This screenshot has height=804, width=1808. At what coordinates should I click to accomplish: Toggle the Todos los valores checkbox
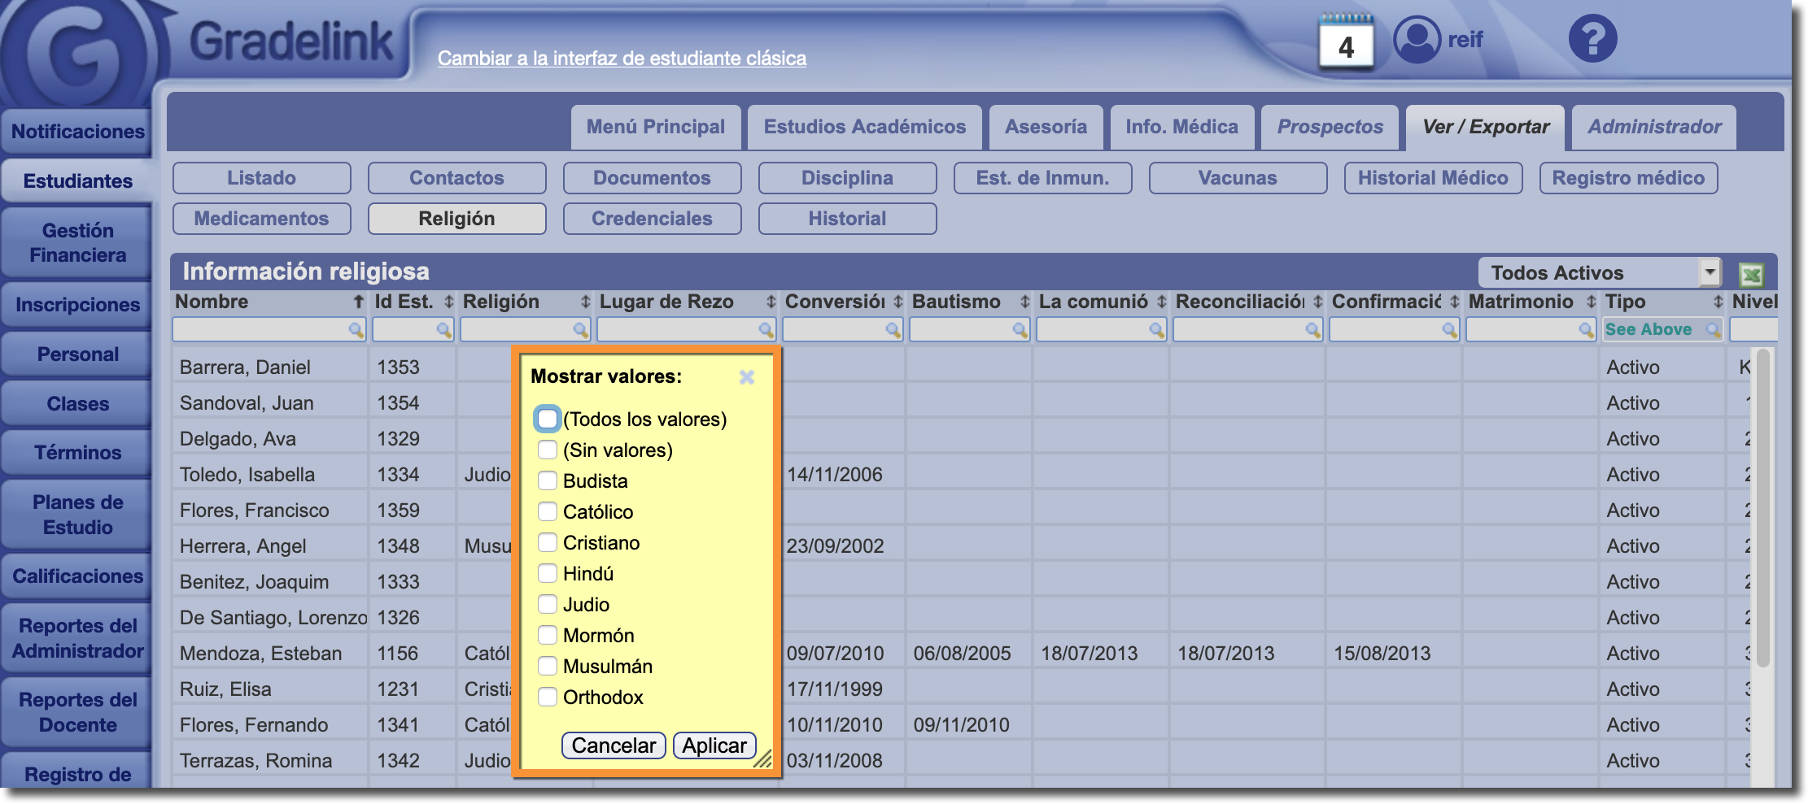coord(548,419)
